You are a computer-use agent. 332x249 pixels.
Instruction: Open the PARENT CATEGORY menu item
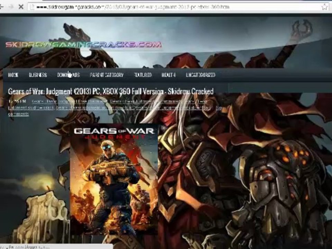coord(107,75)
